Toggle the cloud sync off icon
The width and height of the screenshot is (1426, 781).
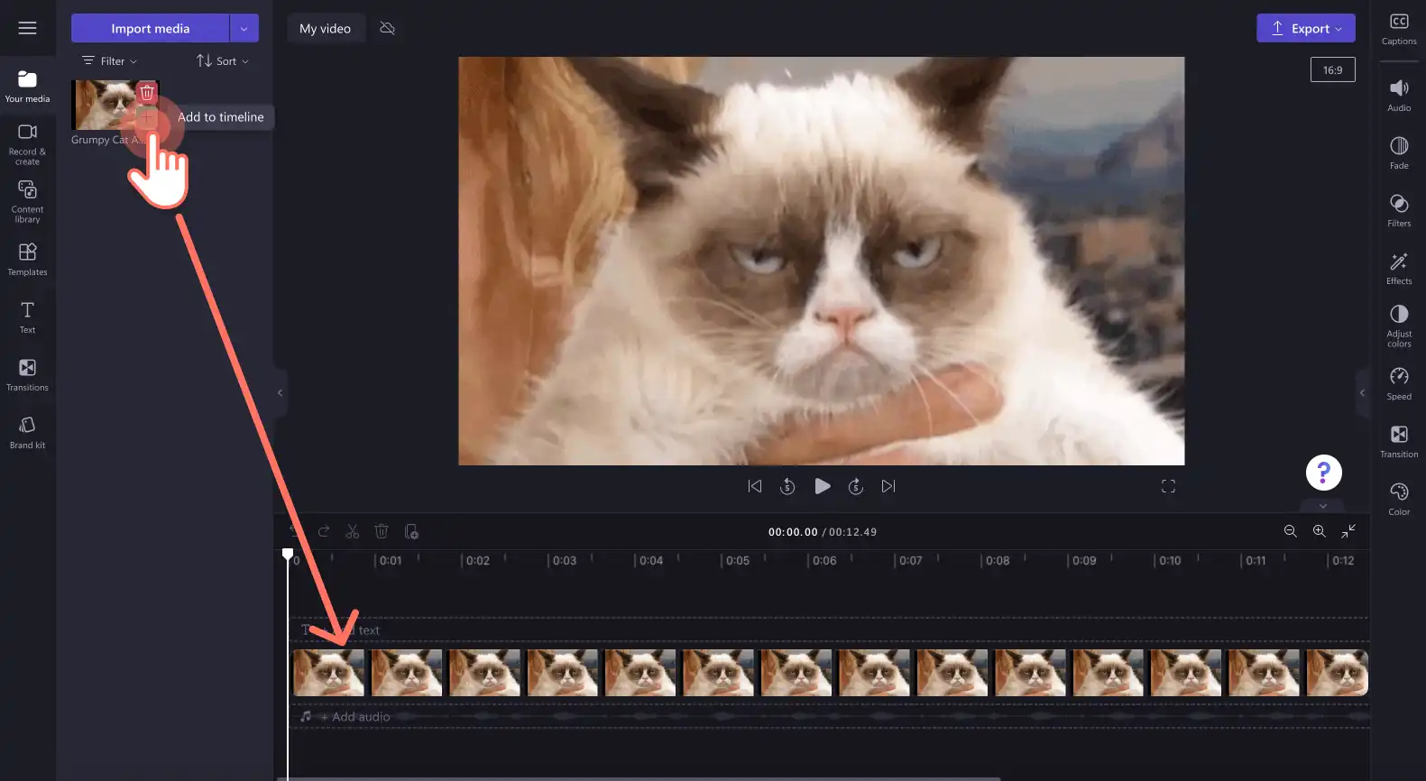click(x=388, y=28)
